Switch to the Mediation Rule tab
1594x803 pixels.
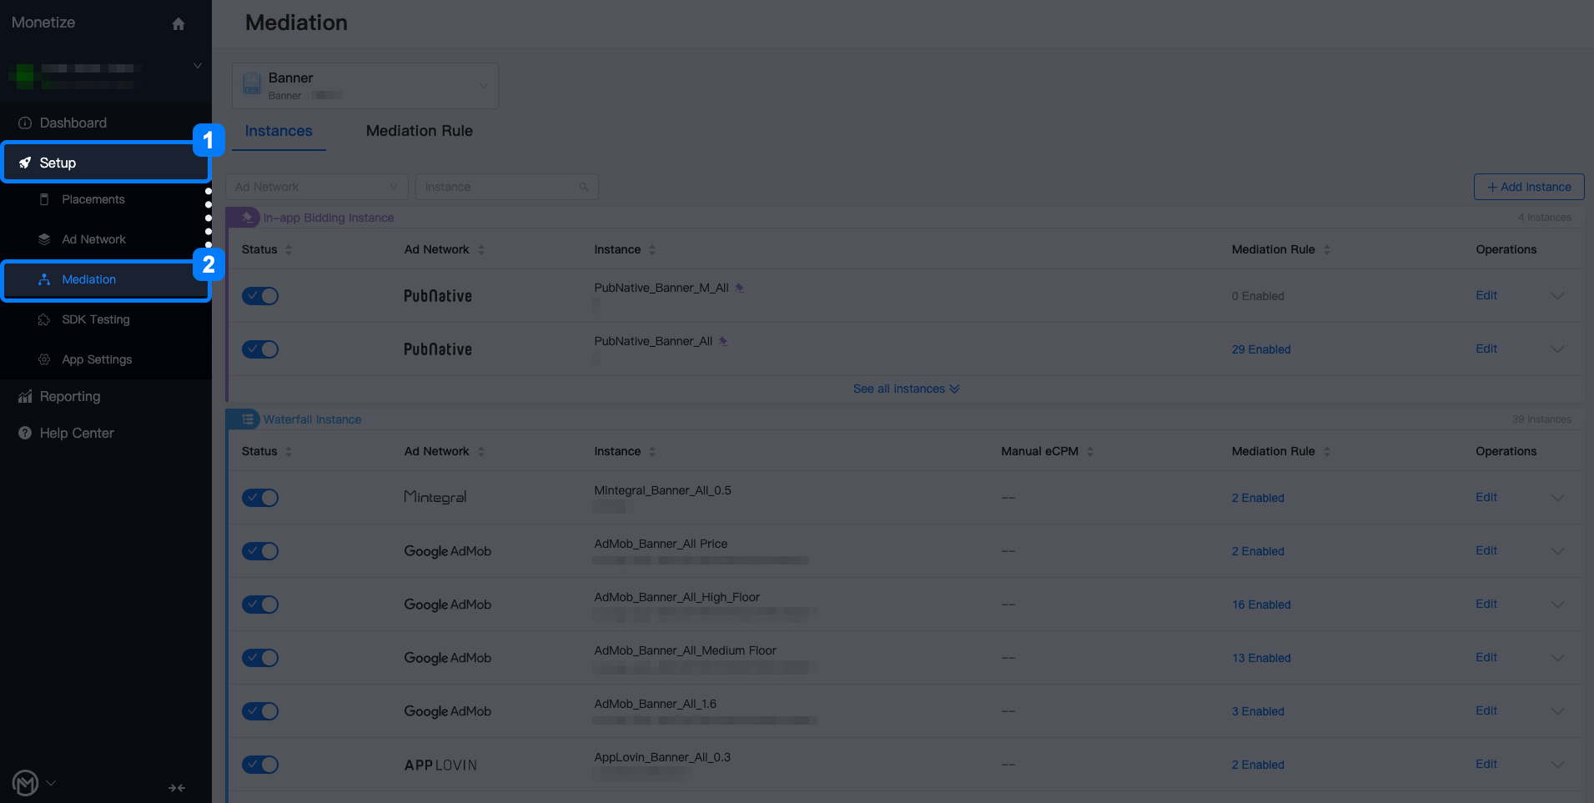420,131
